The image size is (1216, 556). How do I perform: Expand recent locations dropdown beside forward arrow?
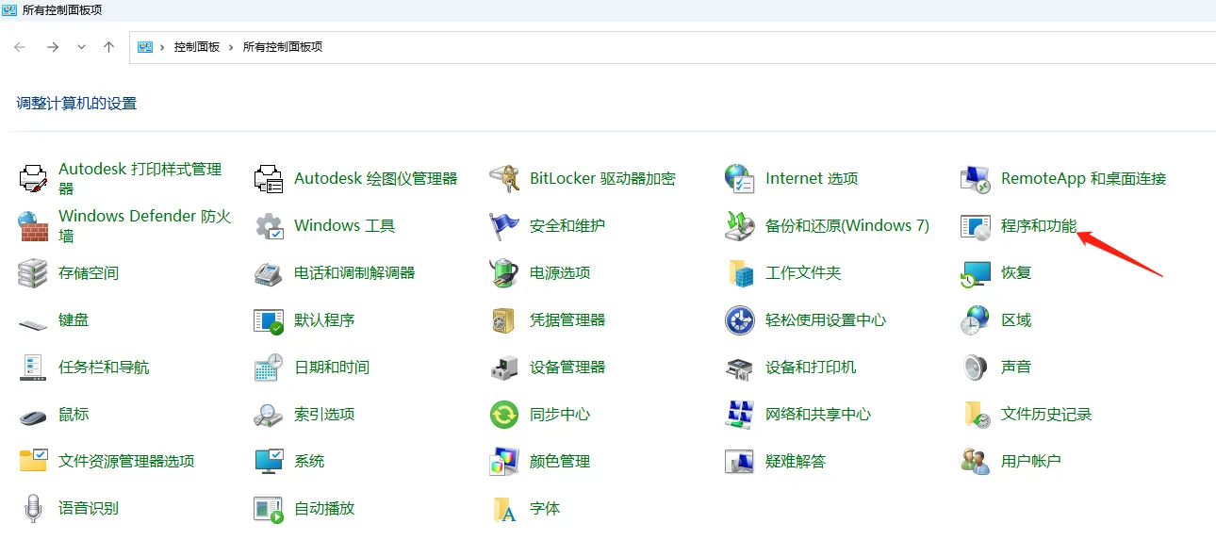click(81, 45)
